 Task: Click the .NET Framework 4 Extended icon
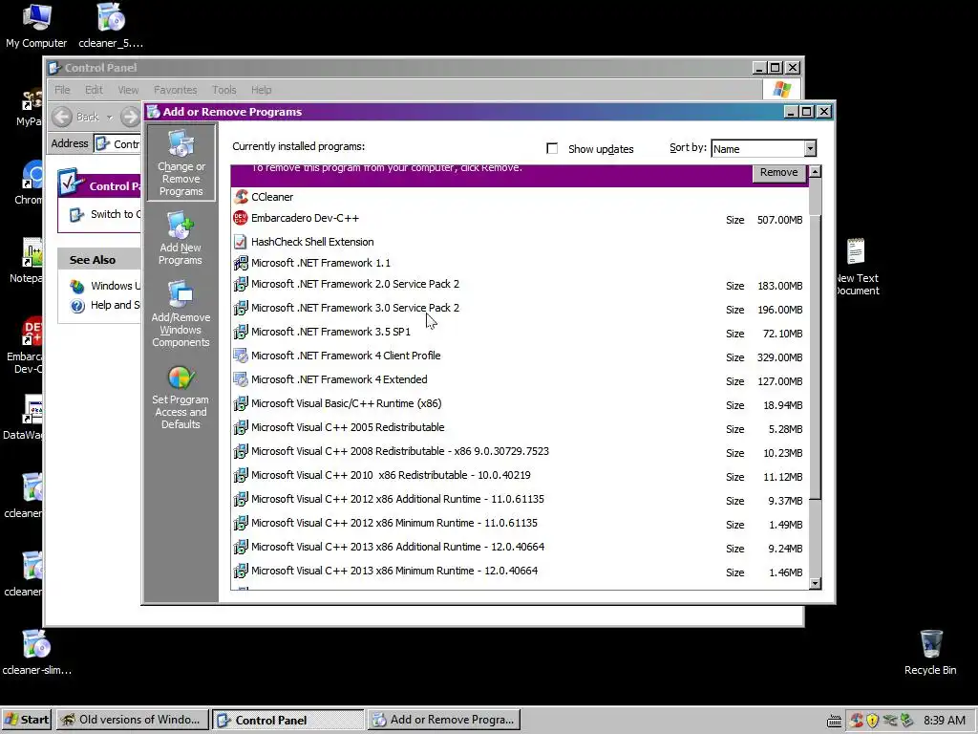point(241,379)
